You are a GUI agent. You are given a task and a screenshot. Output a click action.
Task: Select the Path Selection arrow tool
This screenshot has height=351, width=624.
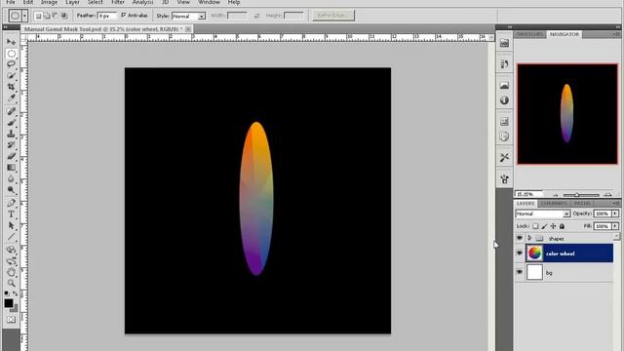pos(11,225)
